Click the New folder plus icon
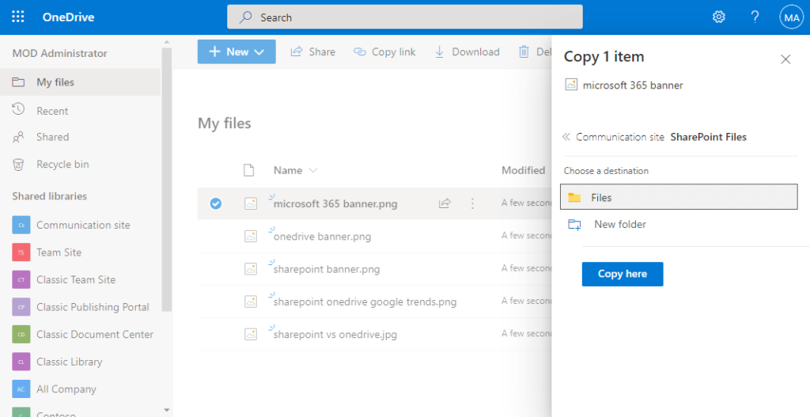 click(x=574, y=224)
